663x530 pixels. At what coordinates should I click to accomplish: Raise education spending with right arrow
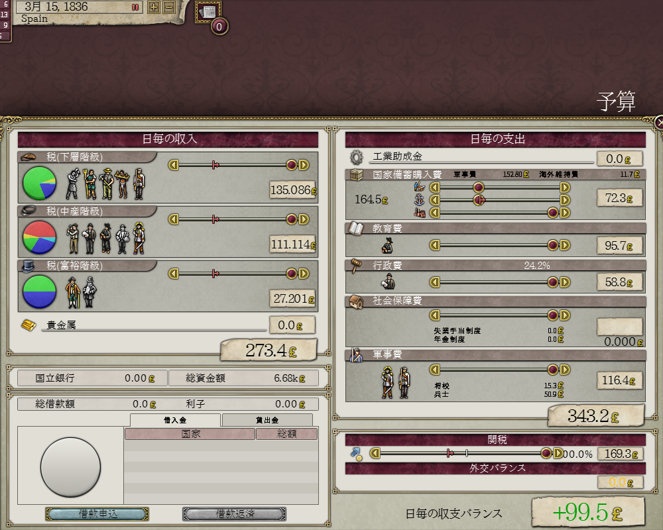(x=565, y=245)
